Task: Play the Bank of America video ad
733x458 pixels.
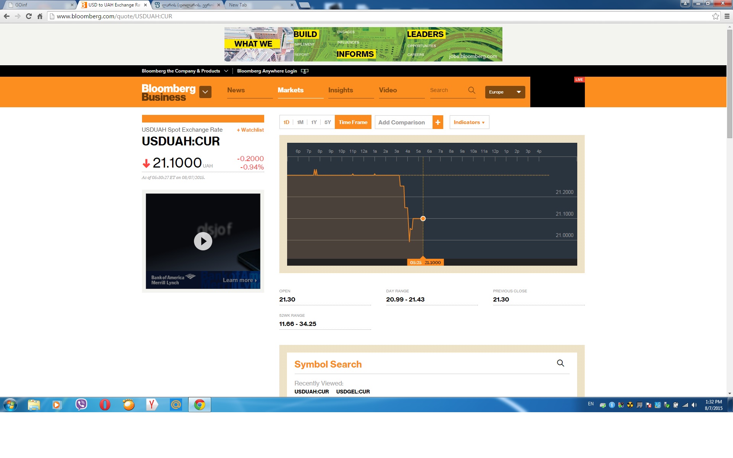Action: (203, 241)
